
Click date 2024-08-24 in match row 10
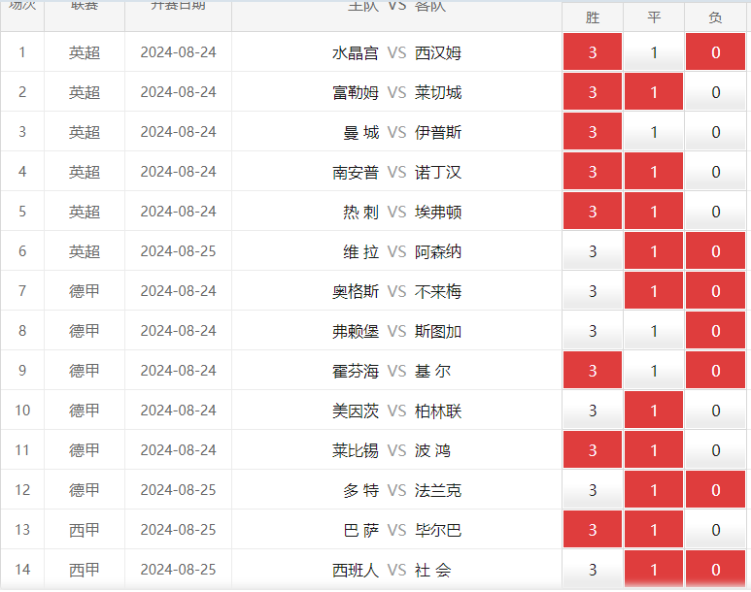(x=178, y=411)
